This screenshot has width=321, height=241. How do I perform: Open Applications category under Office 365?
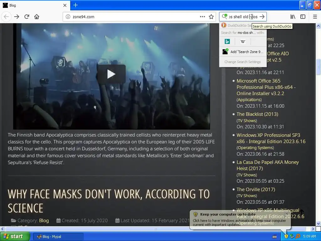tap(249, 100)
